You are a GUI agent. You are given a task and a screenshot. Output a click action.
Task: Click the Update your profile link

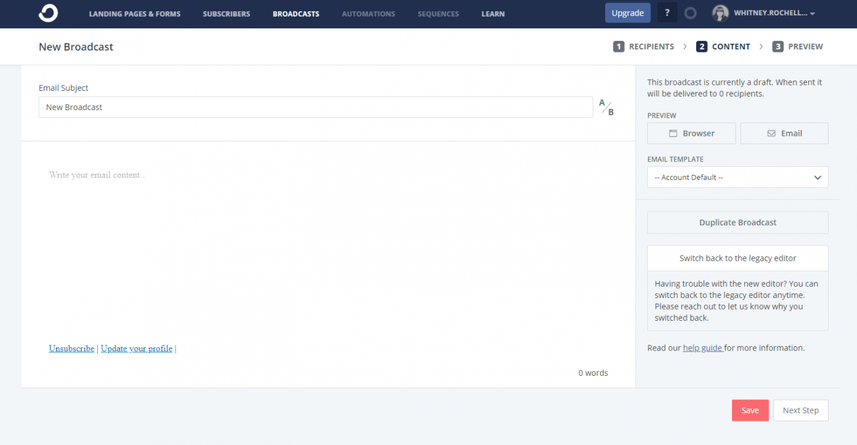[x=136, y=349]
